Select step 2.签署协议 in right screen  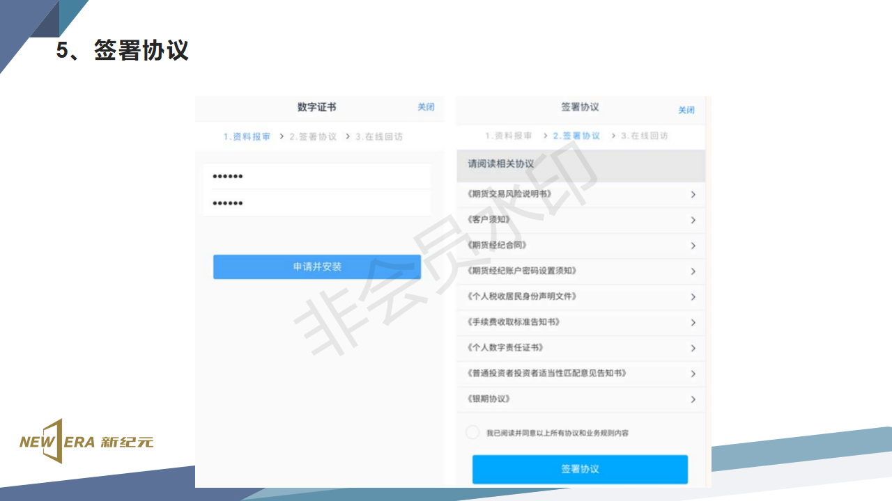[x=576, y=136]
